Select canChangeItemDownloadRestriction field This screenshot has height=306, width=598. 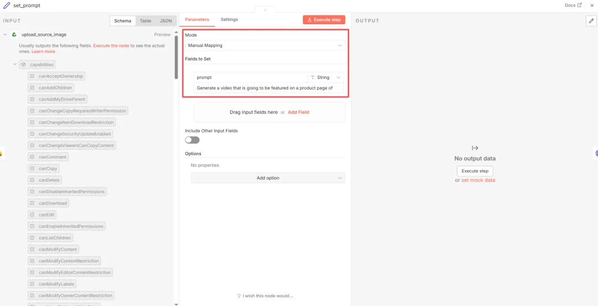(x=71, y=122)
